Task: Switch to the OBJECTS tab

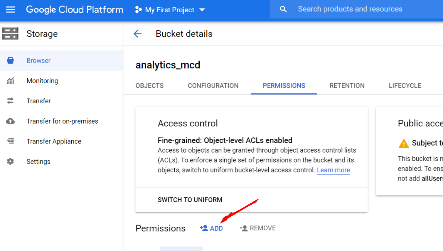Action: pos(149,85)
